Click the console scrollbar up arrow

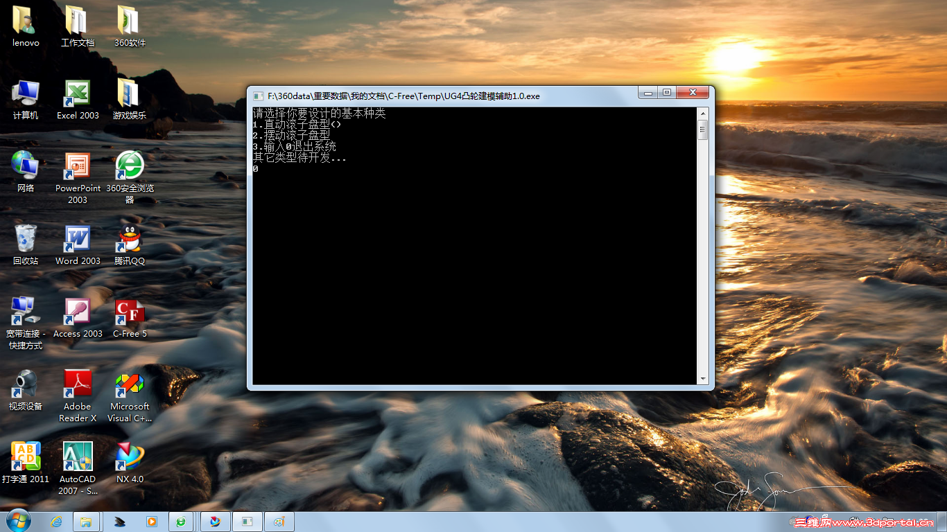point(702,114)
